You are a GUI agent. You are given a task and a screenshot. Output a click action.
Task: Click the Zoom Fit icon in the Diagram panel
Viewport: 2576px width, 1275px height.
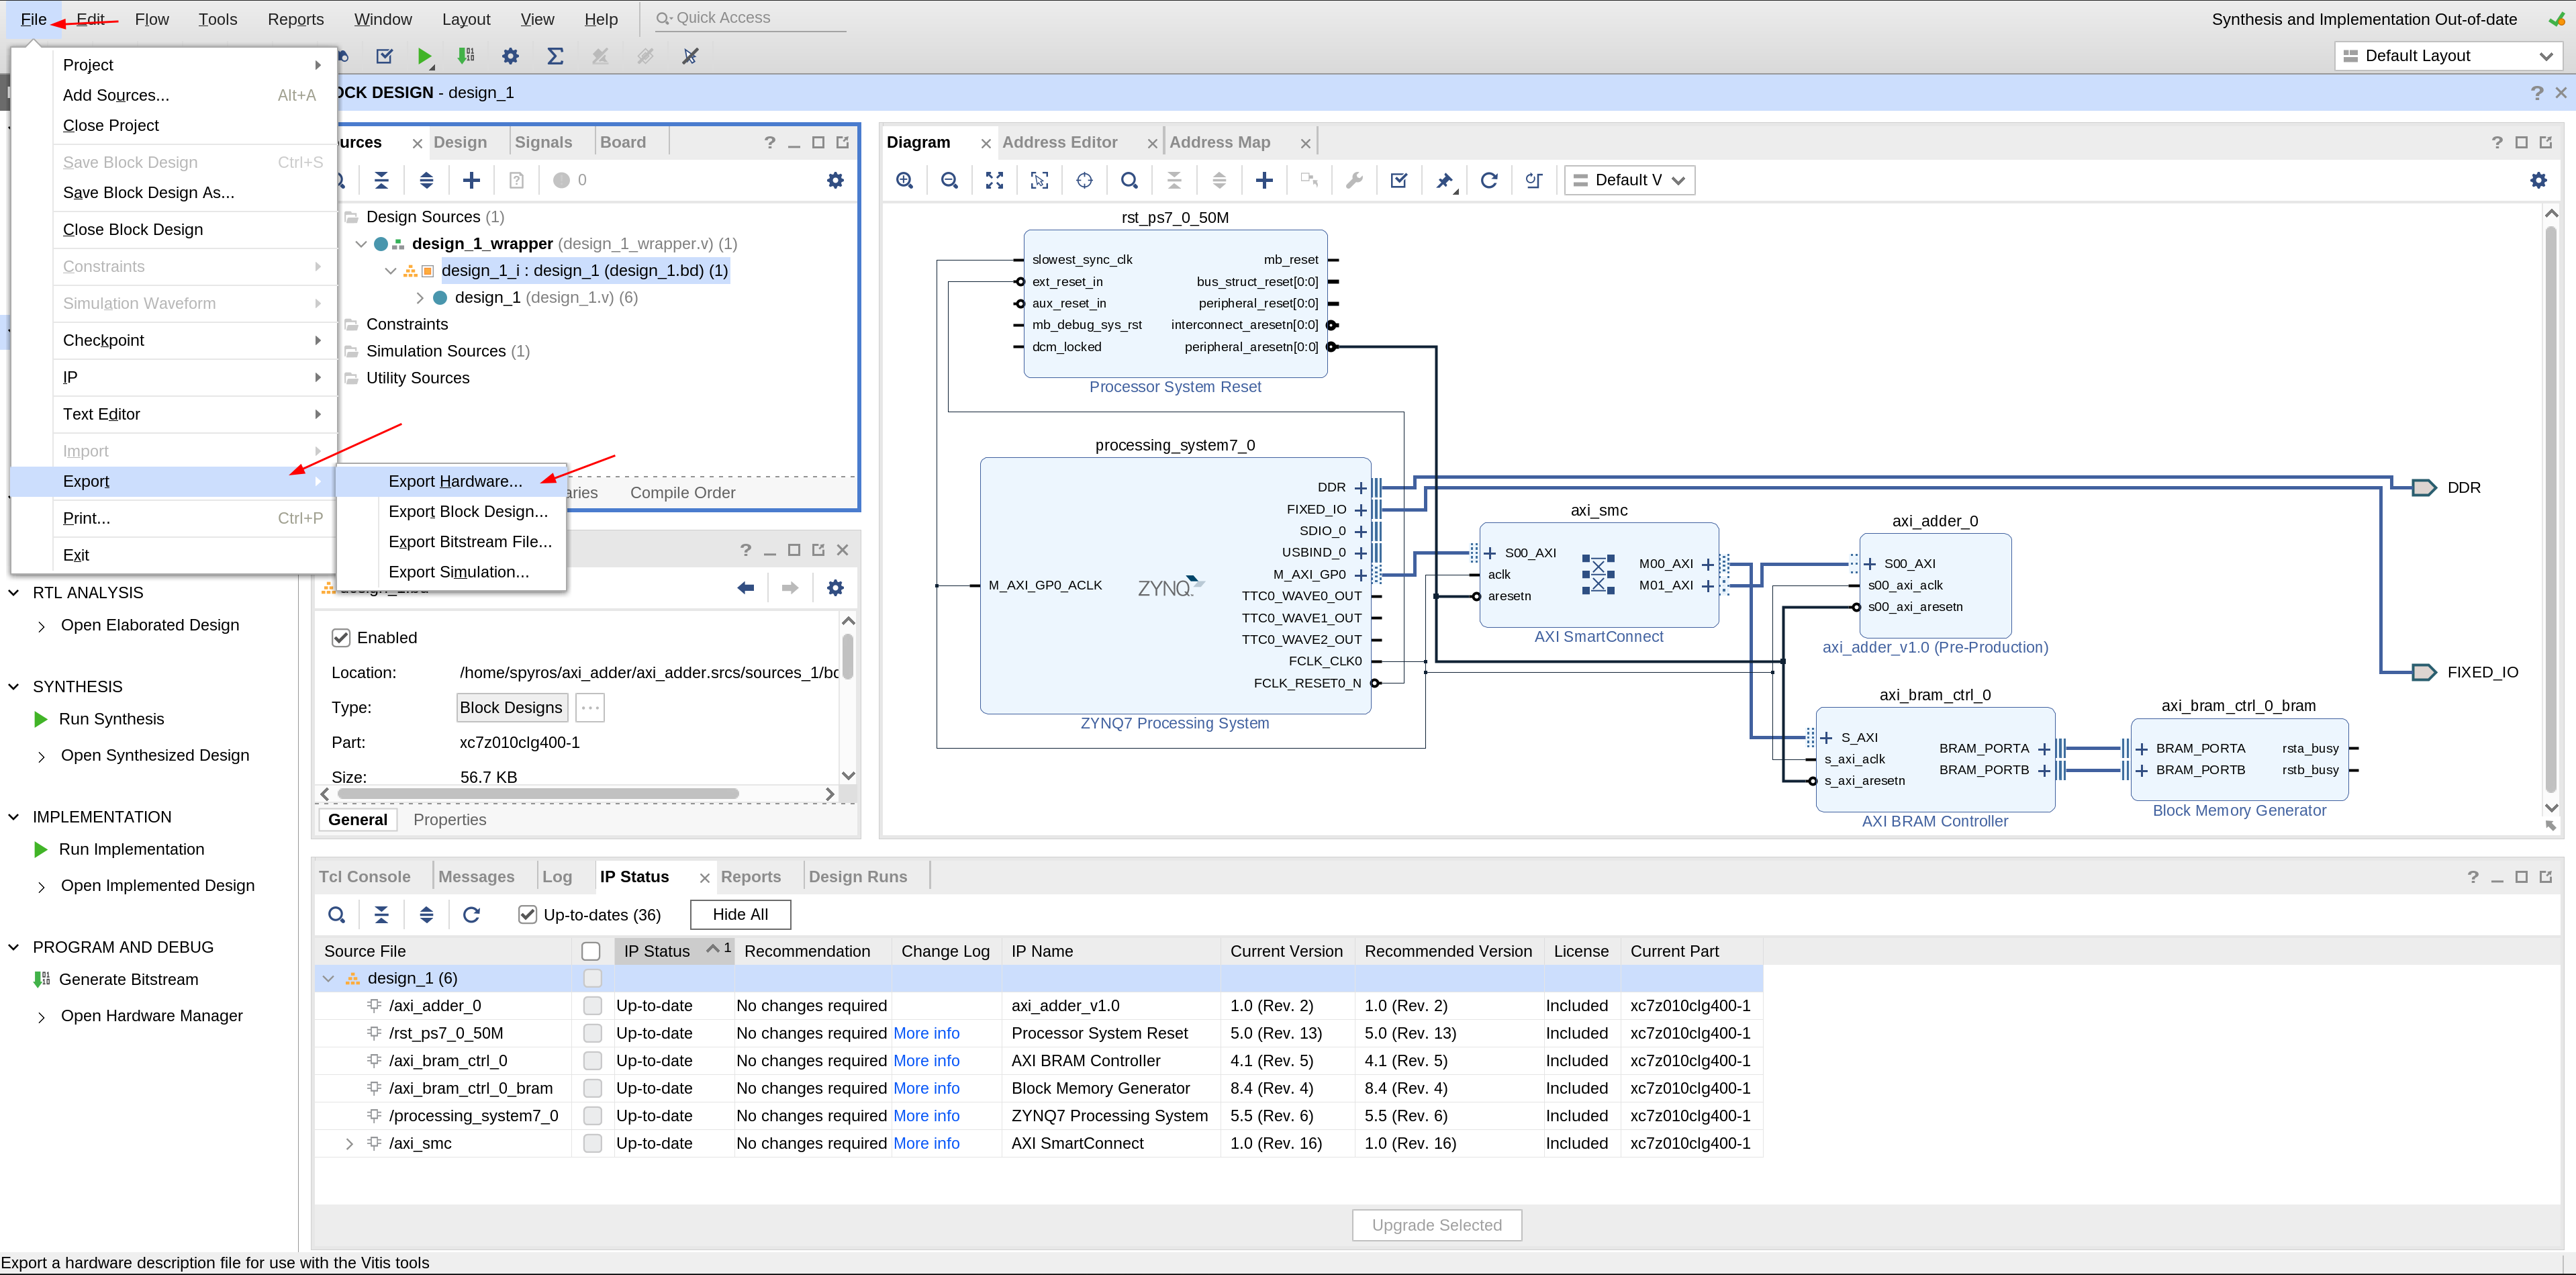point(995,180)
